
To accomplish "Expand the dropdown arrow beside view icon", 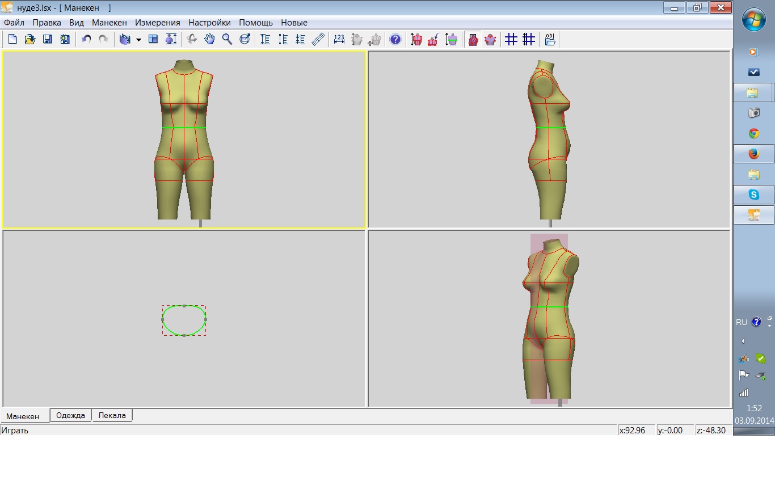I will [138, 40].
